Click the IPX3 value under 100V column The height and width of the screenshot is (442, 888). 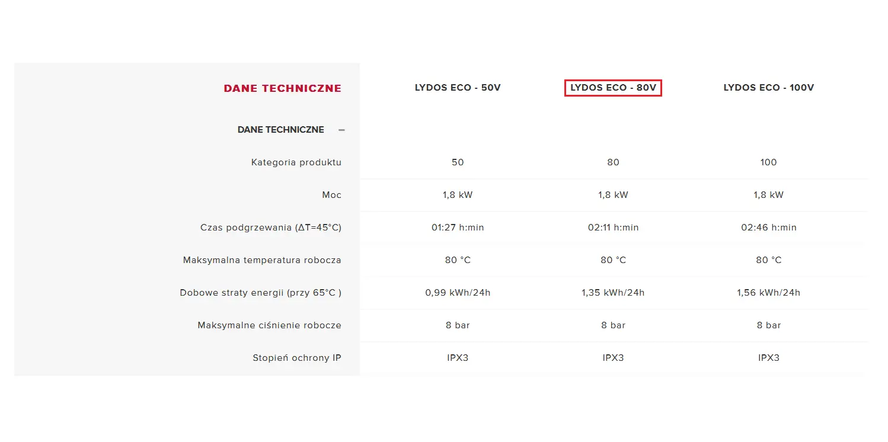pos(769,358)
